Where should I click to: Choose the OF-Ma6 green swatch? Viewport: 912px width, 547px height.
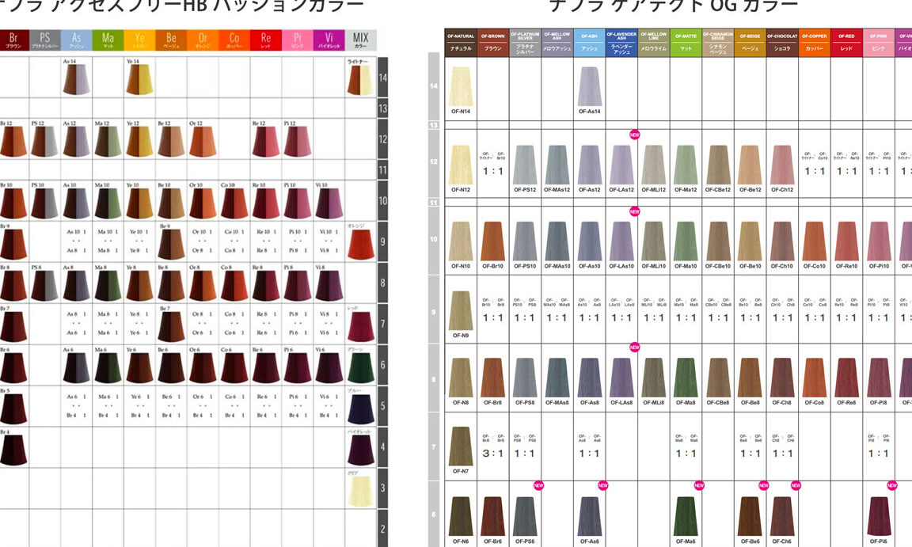tap(686, 516)
